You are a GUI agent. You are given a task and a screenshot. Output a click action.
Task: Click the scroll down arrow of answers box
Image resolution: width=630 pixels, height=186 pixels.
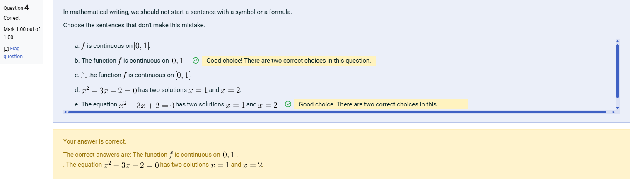617,108
